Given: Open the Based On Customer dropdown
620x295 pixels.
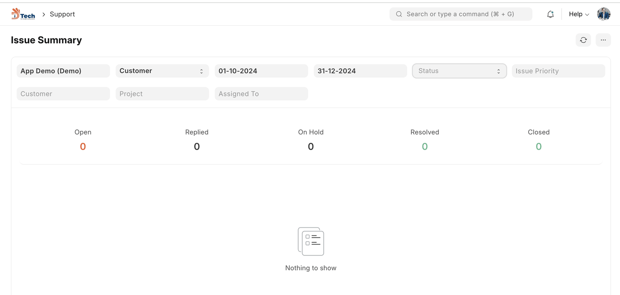Looking at the screenshot, I should (162, 71).
